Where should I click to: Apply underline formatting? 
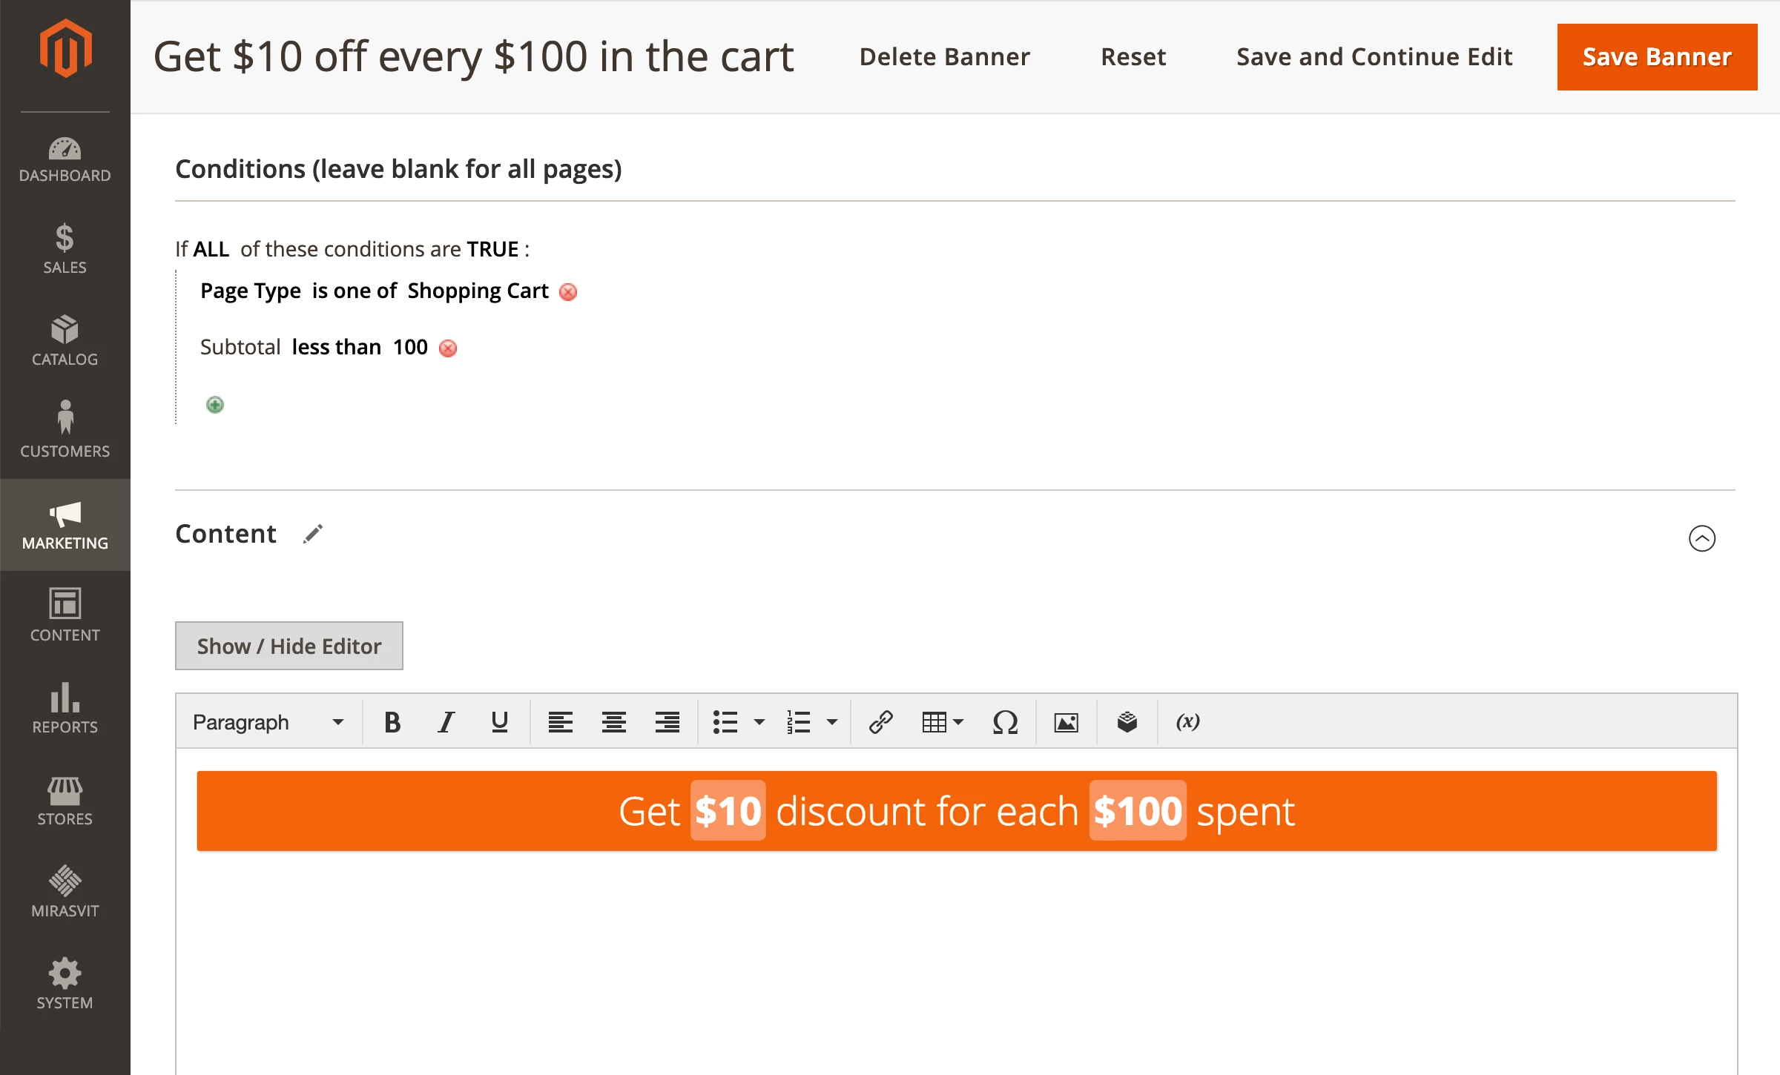pyautogui.click(x=499, y=722)
